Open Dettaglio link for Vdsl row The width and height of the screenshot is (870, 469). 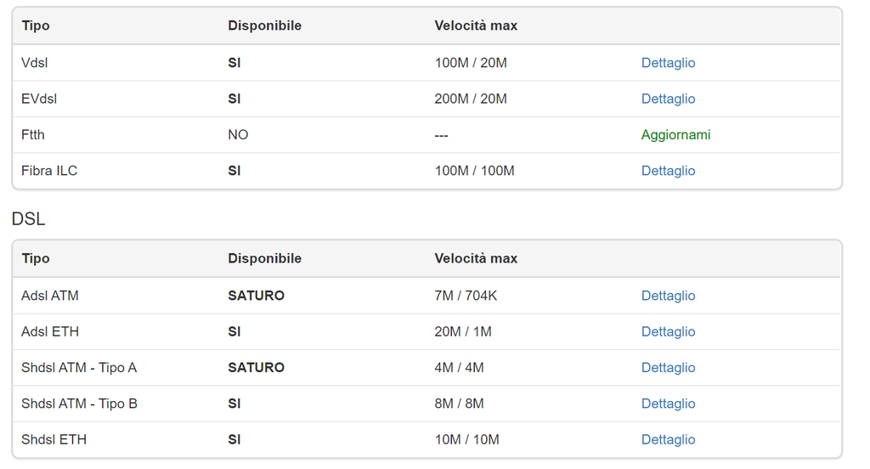coord(668,63)
